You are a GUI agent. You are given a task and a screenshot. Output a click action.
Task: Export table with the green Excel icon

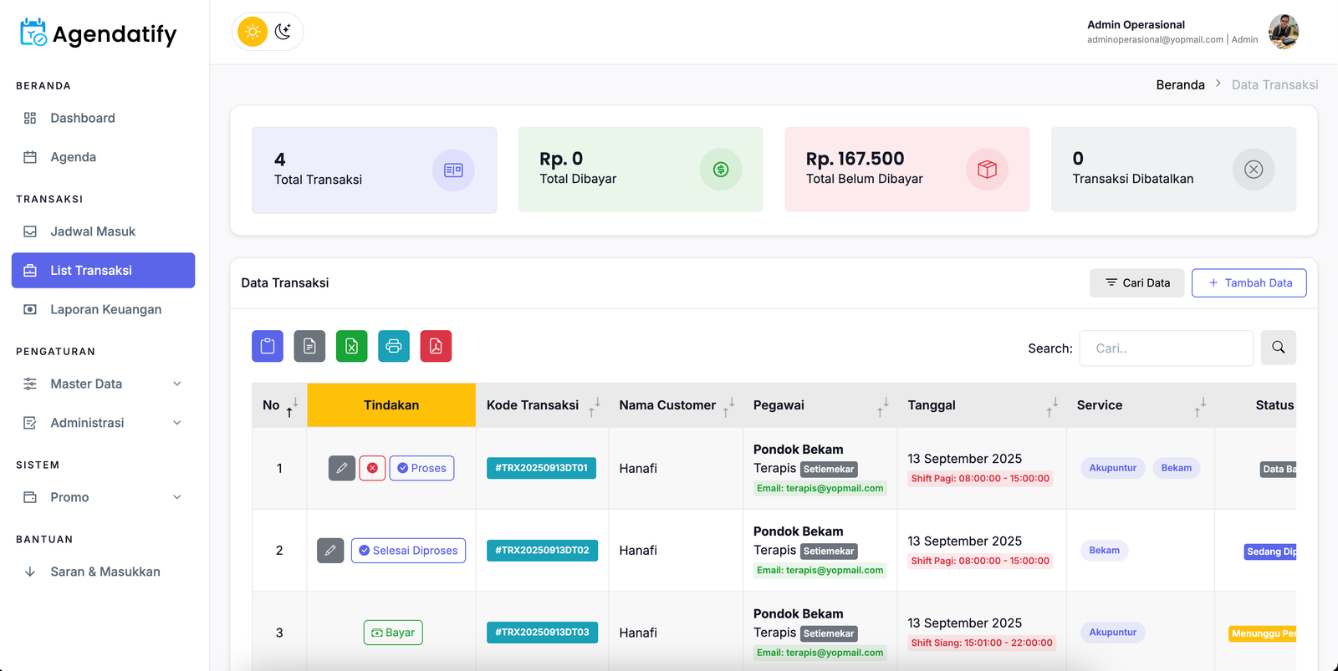pos(351,346)
